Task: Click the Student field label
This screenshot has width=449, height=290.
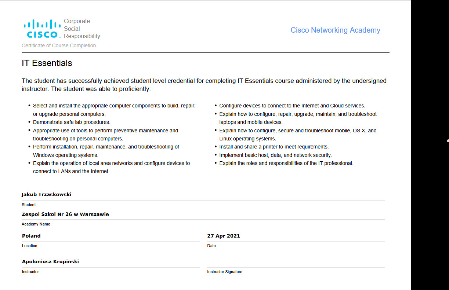Action: (x=29, y=205)
